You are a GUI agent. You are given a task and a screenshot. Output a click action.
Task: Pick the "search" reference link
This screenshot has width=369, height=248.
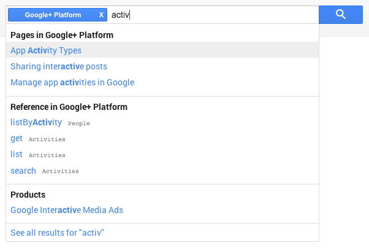coord(23,171)
